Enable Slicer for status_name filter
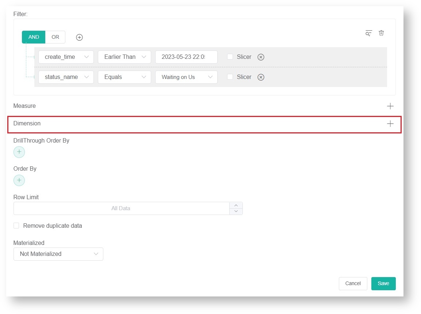Image resolution: width=421 pixels, height=314 pixels. (230, 77)
